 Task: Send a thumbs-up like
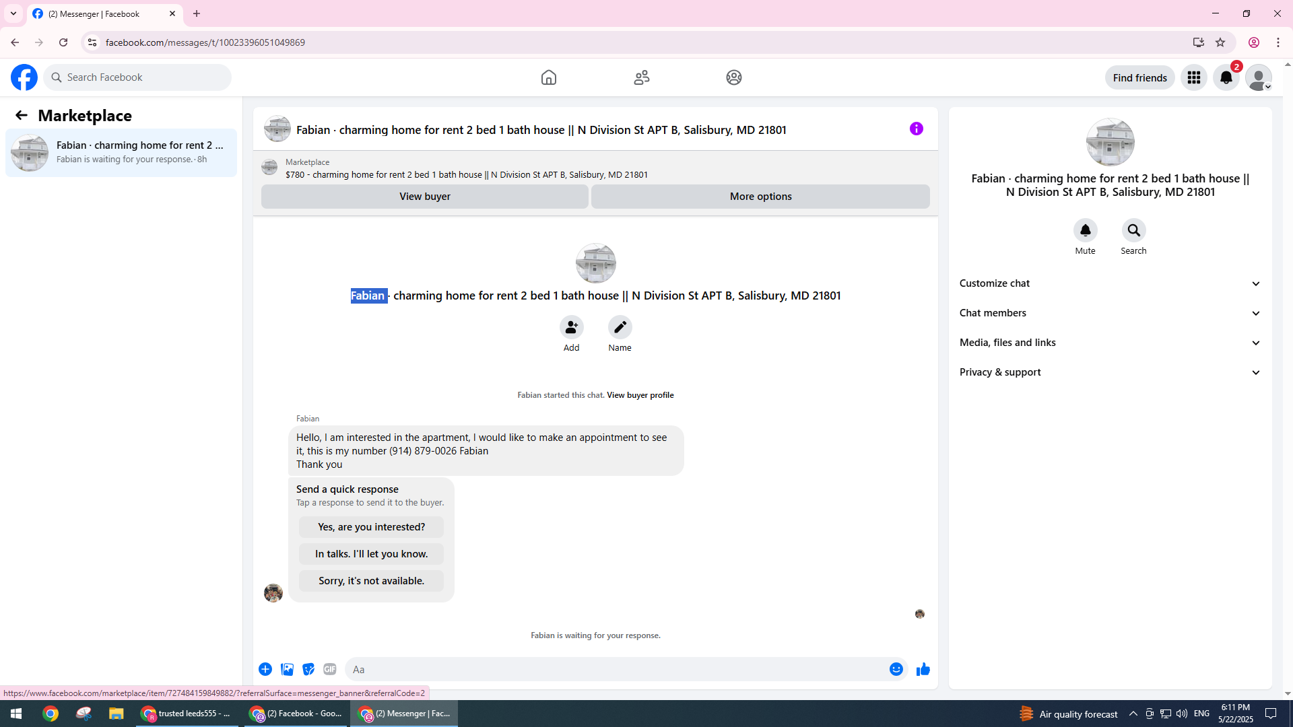(x=923, y=669)
